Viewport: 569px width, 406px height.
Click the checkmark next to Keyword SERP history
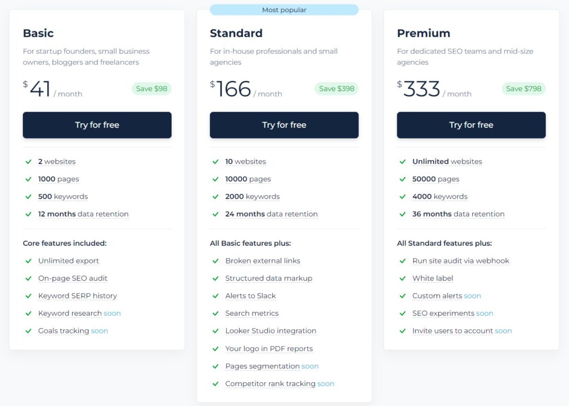(x=28, y=296)
